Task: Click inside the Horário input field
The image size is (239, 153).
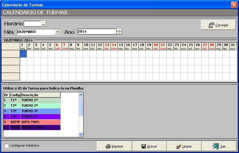Action: (x=32, y=24)
